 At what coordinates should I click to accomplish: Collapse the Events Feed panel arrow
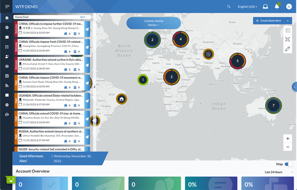click(x=95, y=87)
